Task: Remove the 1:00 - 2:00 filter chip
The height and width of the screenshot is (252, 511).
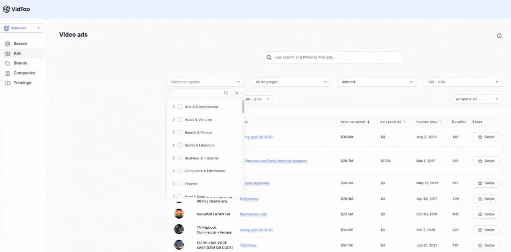Action: (x=268, y=99)
